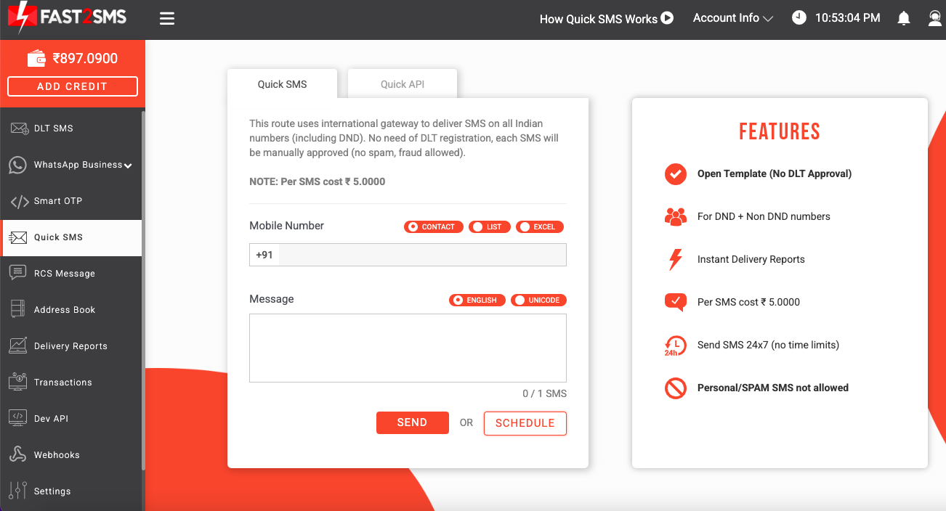The image size is (946, 511).
Task: Click the Transactions icon
Action: tap(18, 382)
